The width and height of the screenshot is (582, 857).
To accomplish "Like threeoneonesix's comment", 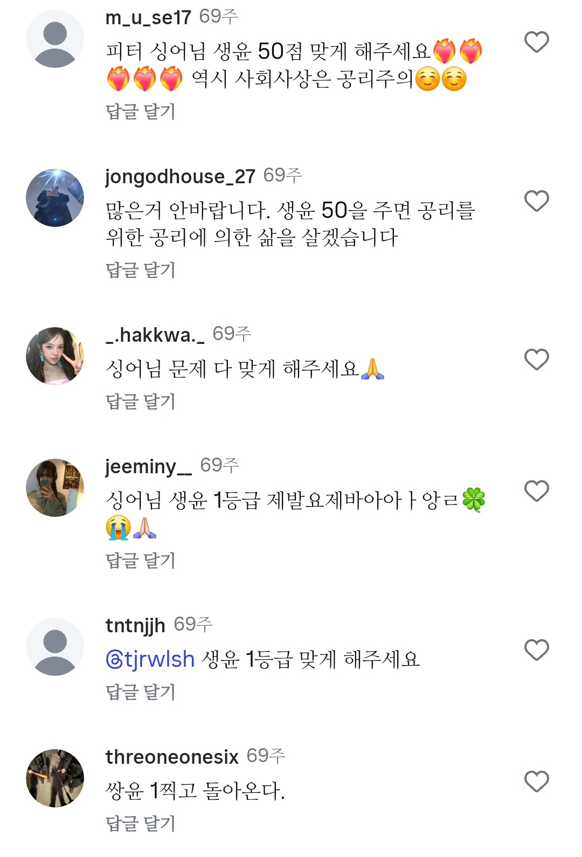I will click(x=536, y=782).
